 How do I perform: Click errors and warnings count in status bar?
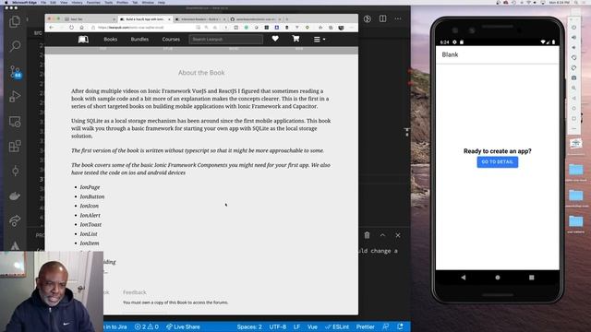[x=146, y=326]
